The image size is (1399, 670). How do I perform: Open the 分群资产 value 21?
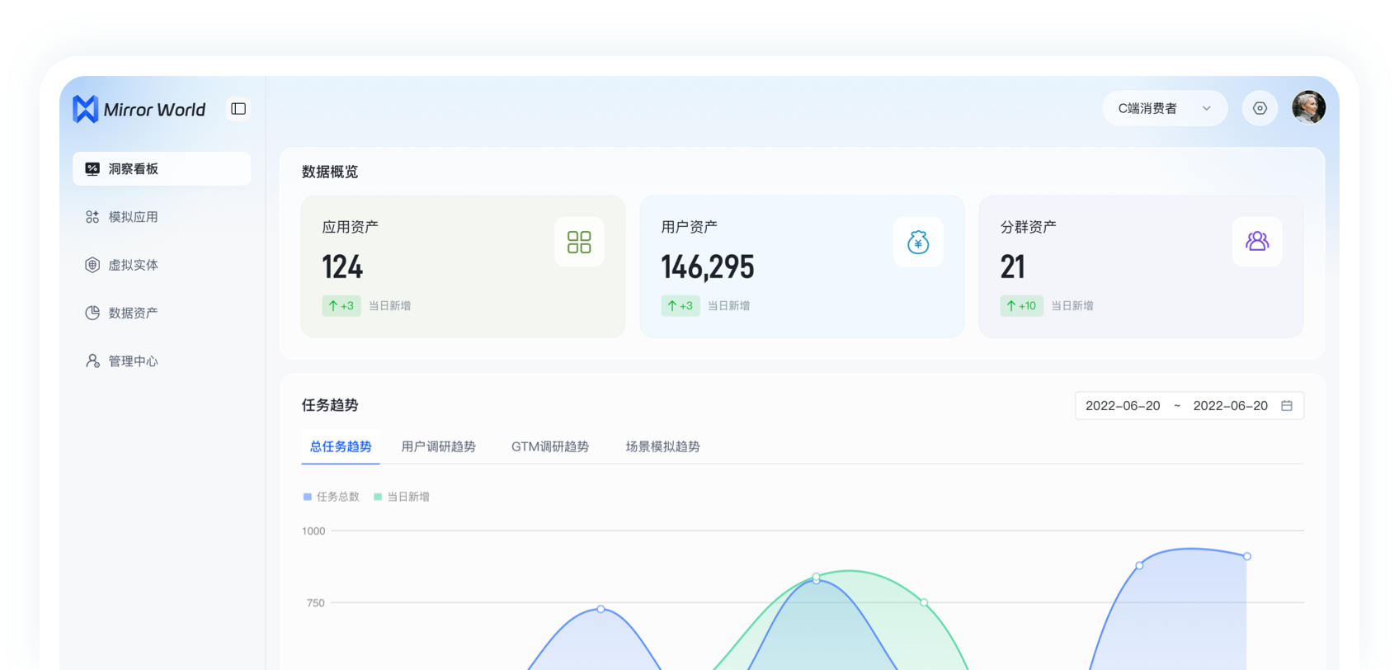[1013, 267]
